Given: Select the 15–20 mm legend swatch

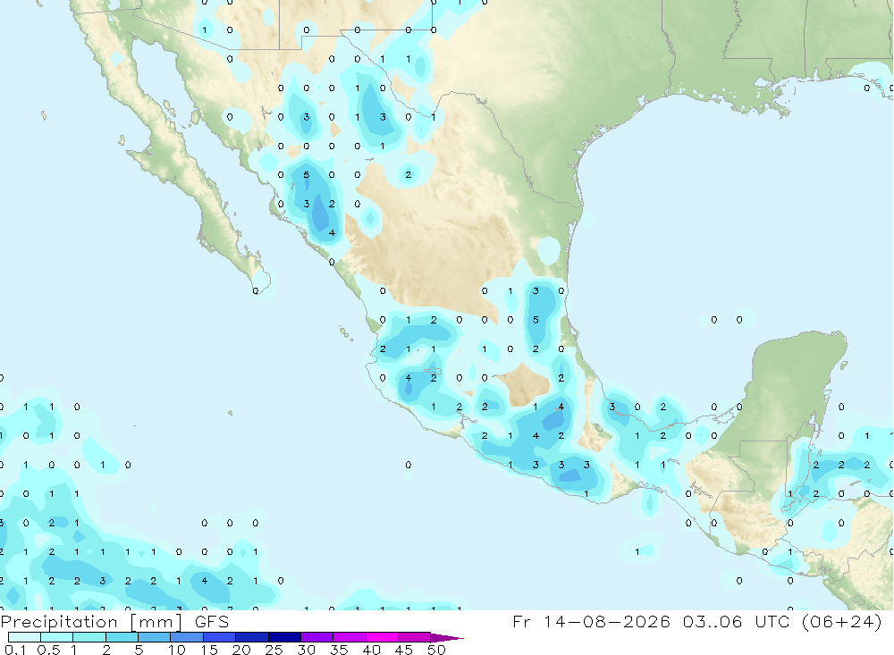Looking at the screenshot, I should coord(220,637).
